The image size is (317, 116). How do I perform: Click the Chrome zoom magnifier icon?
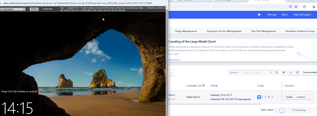click(x=290, y=7)
